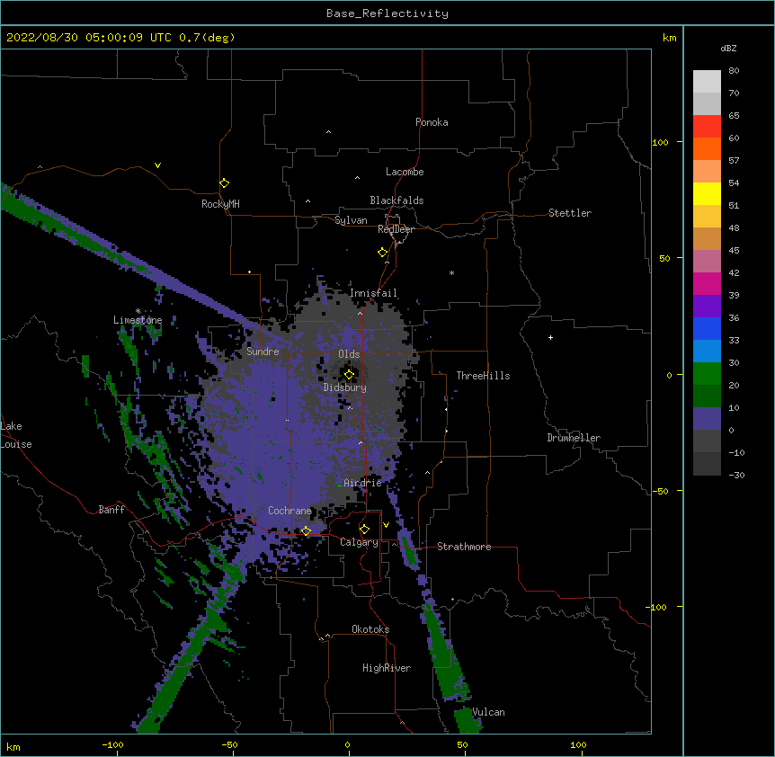Select the legend value -30
This screenshot has width=775, height=757.
point(736,475)
